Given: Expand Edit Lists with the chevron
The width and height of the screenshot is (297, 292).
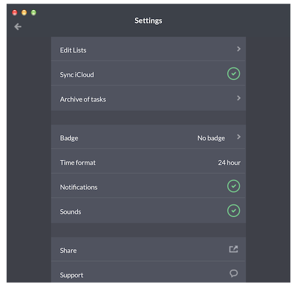Looking at the screenshot, I should (239, 49).
